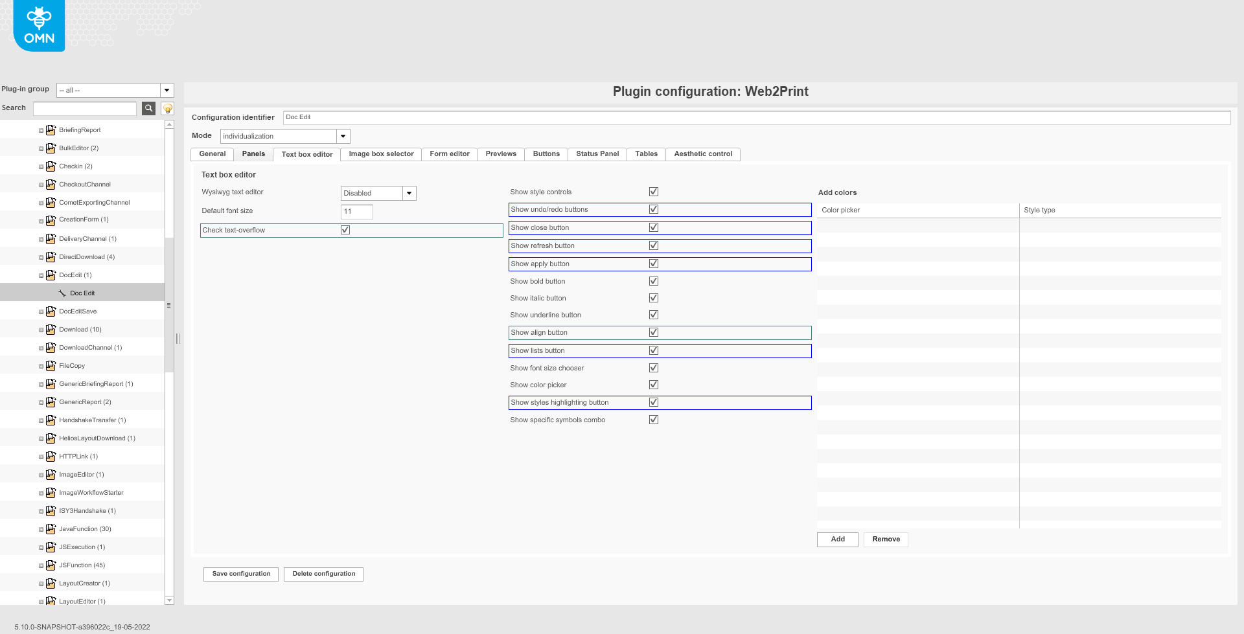The image size is (1244, 634).
Task: Open the Aesthetic control tab
Action: pos(703,154)
